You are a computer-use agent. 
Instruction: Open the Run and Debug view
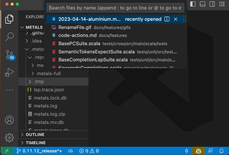point(9,72)
